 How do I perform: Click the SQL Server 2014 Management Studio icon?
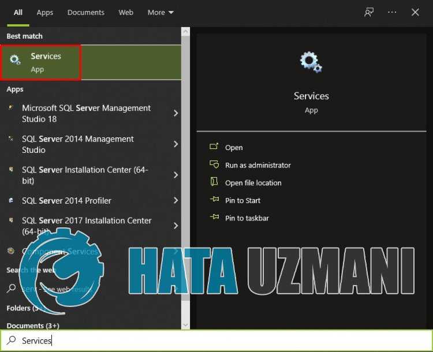pos(11,138)
